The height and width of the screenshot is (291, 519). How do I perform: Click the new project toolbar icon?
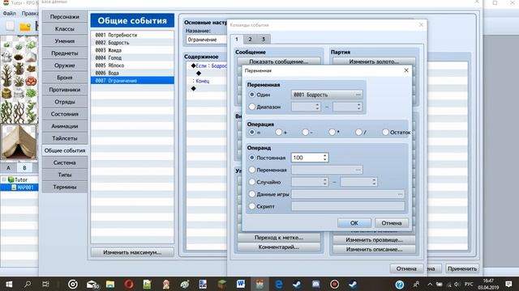point(10,26)
